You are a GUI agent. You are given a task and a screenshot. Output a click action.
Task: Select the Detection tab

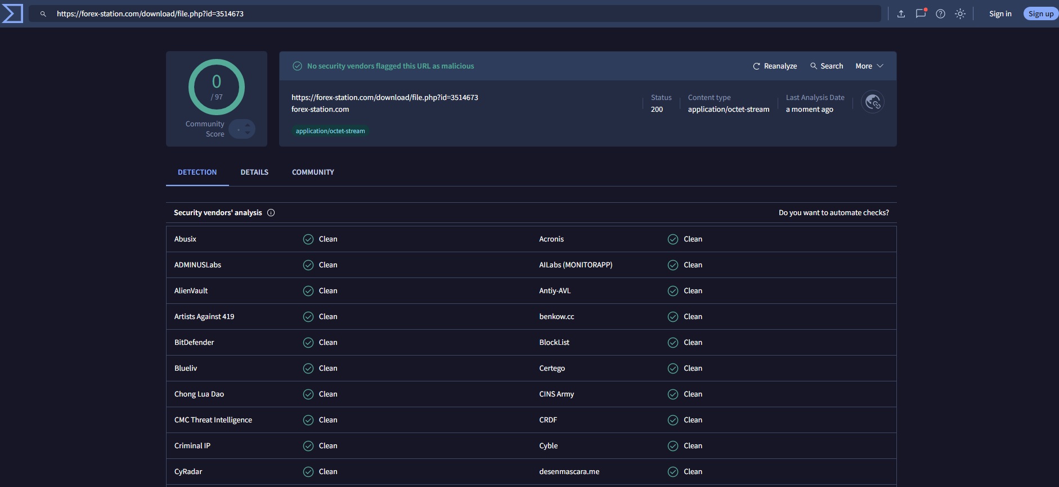[x=197, y=172]
